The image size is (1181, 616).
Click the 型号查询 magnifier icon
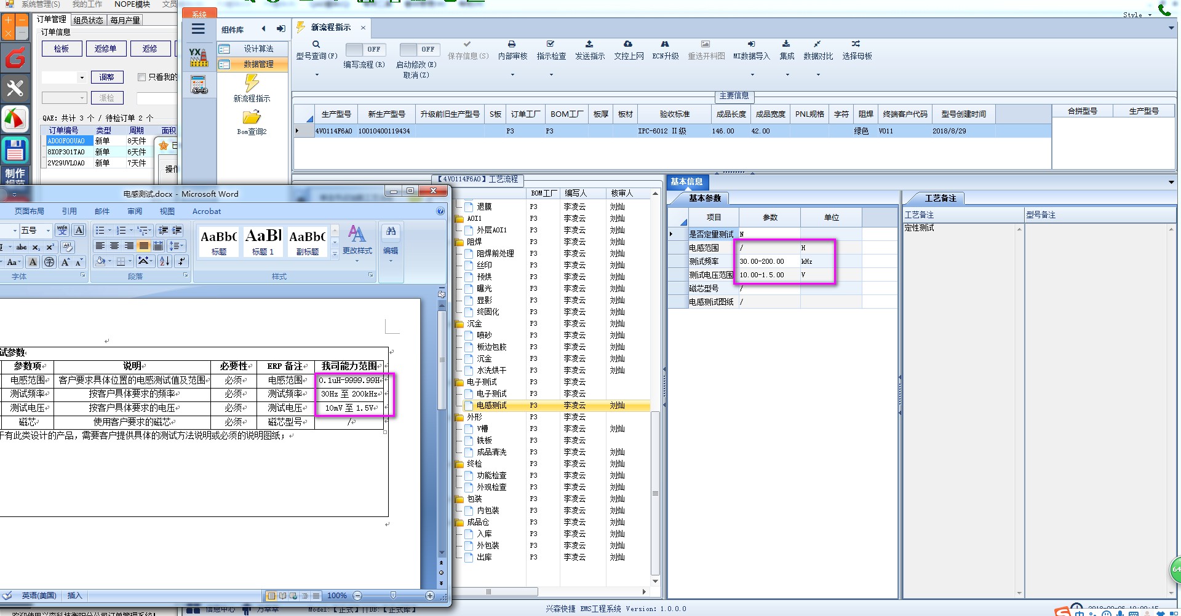(x=316, y=44)
